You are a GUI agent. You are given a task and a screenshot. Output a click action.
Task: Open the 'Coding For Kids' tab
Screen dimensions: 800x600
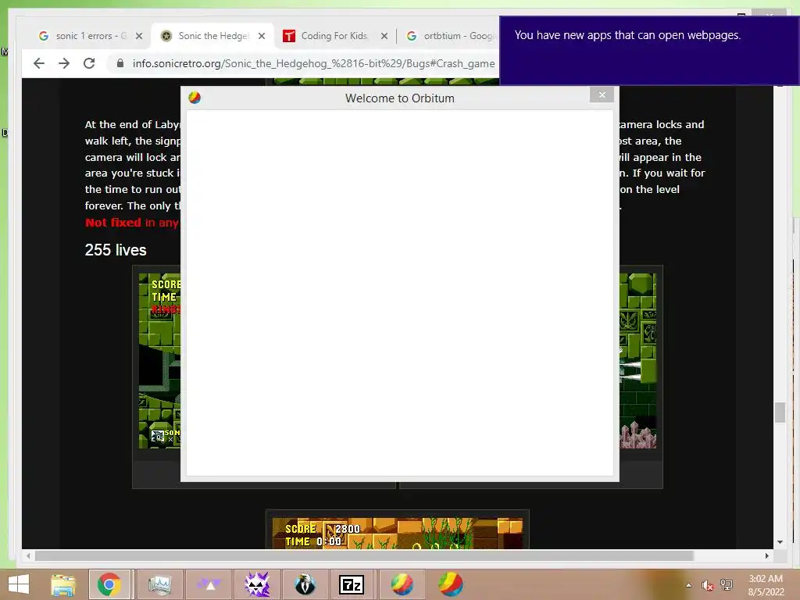tap(334, 36)
